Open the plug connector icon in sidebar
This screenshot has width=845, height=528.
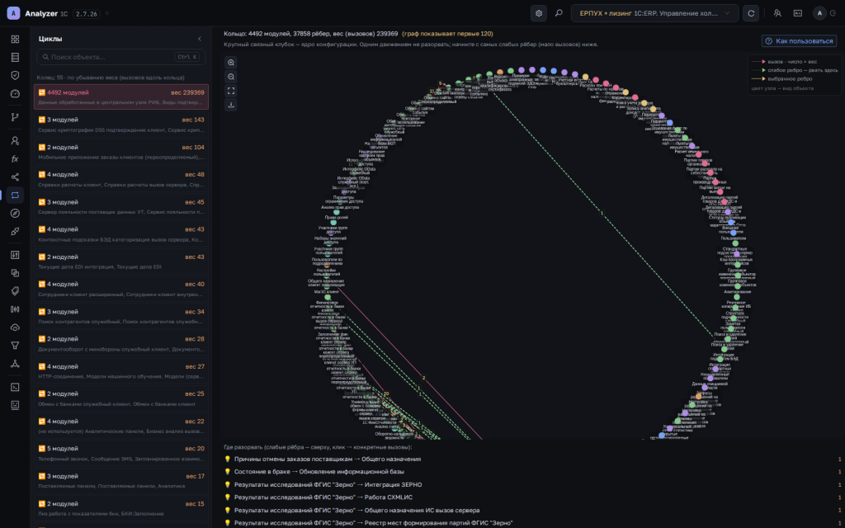pyautogui.click(x=15, y=231)
